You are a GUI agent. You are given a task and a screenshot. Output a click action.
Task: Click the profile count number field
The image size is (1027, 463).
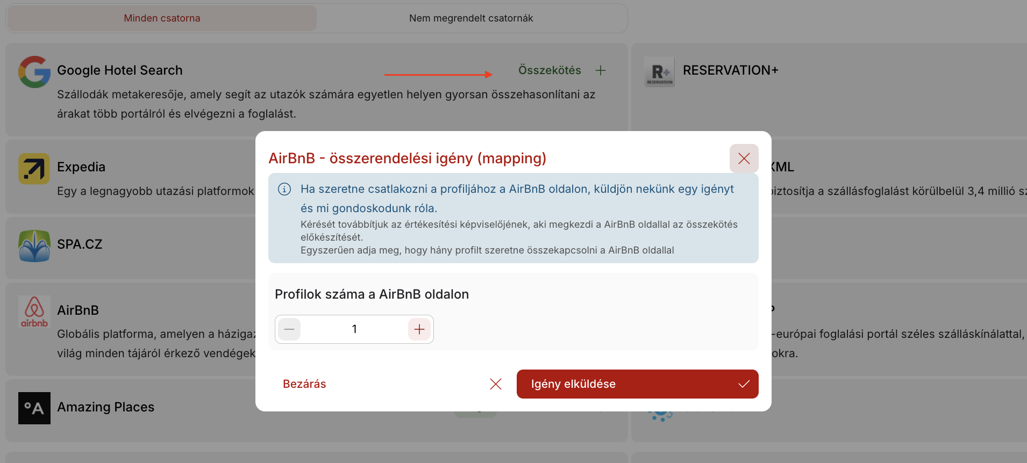(354, 329)
